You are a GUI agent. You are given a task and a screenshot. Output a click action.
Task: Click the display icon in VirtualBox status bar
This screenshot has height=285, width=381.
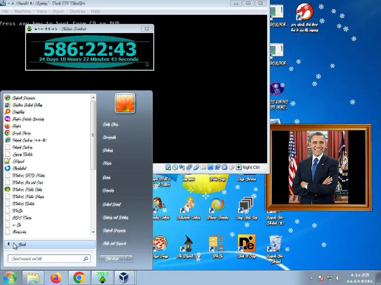pos(211,167)
